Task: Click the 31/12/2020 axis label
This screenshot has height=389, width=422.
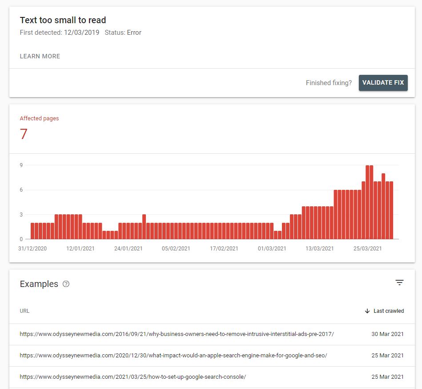Action: (x=32, y=249)
